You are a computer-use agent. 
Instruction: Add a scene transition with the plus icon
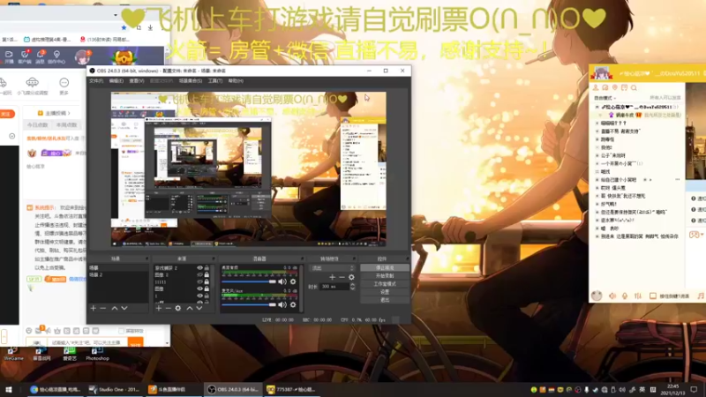pyautogui.click(x=333, y=277)
